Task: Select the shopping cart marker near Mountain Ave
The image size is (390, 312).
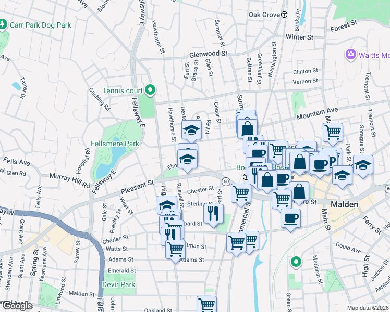Action: (333, 133)
